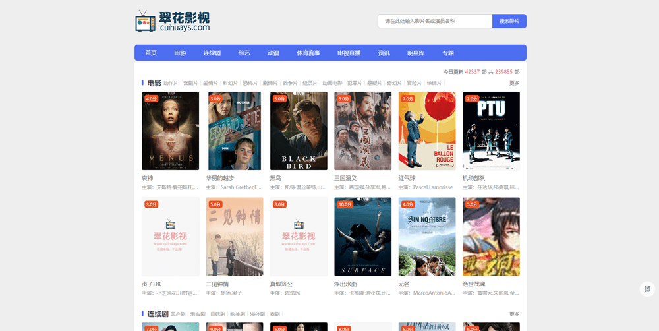Open 体育赛事 navigation item
659x331 pixels.
308,53
